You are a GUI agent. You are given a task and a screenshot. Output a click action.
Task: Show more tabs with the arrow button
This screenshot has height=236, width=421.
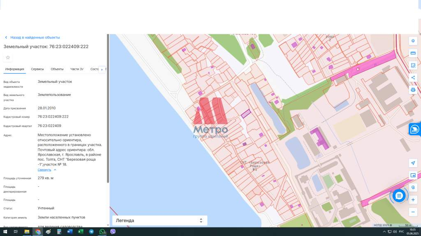pos(102,70)
